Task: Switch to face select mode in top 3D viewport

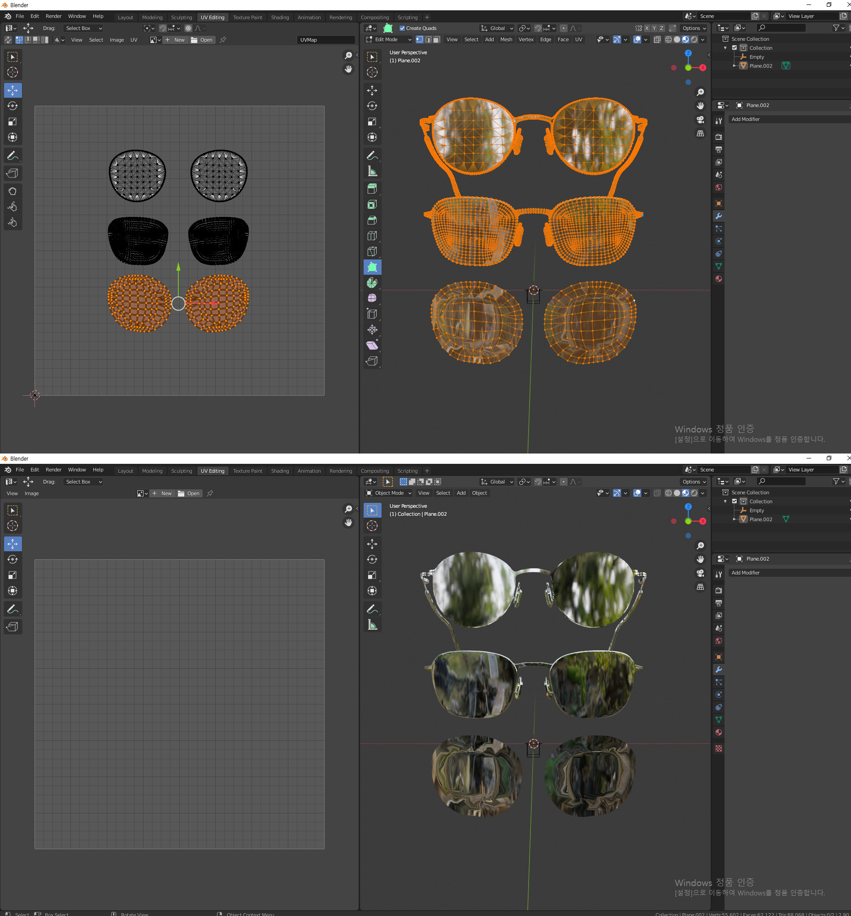Action: pos(437,39)
